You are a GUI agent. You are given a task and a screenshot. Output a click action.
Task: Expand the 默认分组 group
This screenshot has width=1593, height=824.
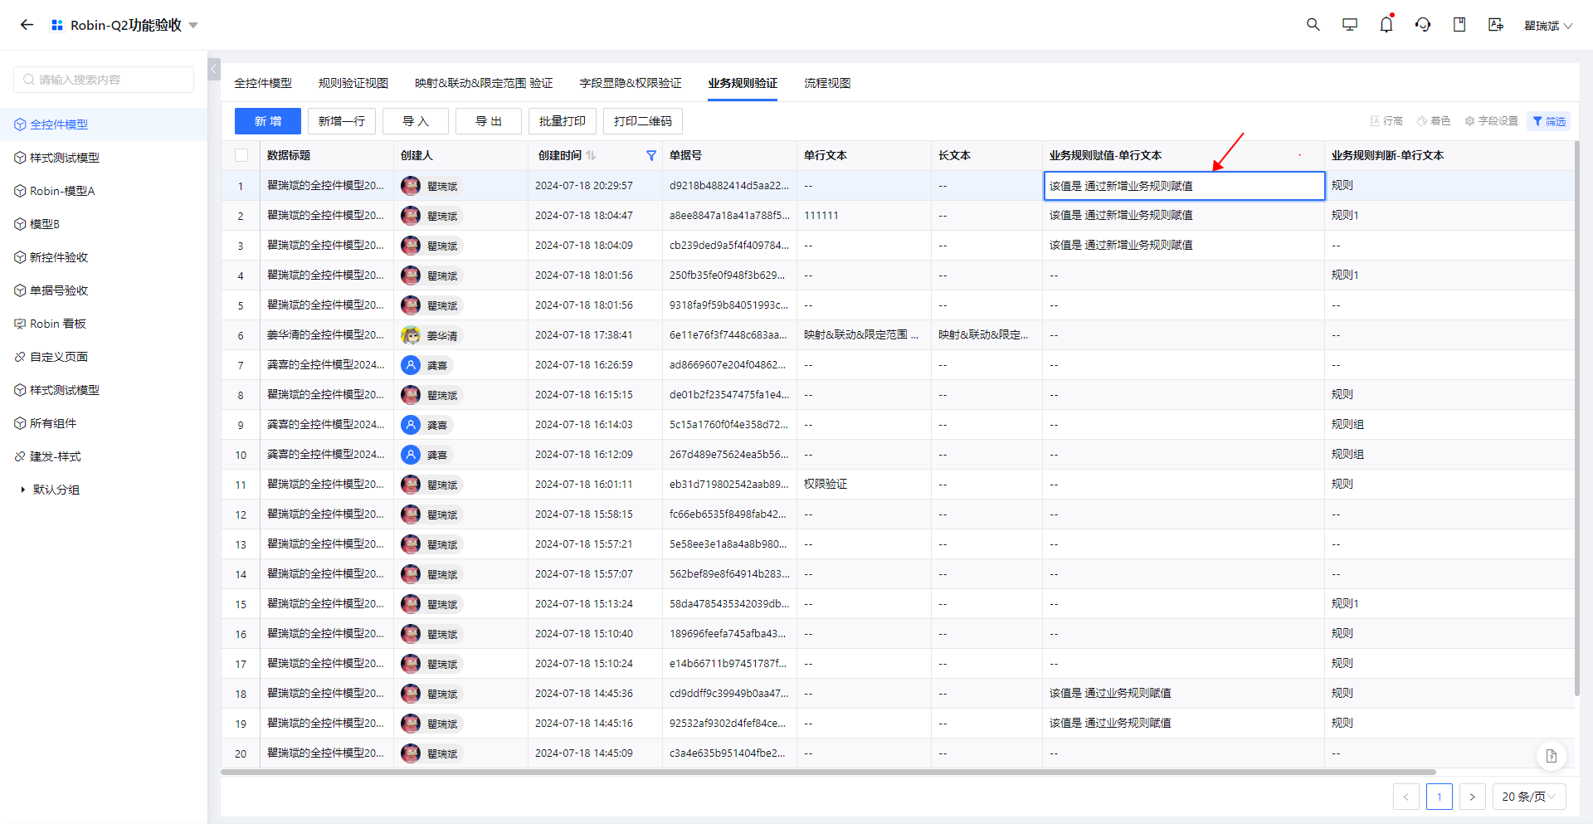[x=22, y=490]
